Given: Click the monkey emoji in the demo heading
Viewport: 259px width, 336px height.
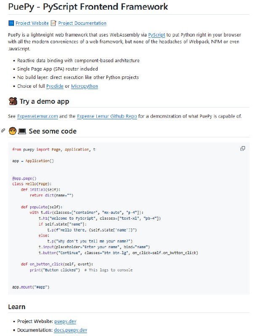Looking at the screenshot, I should tap(13, 102).
